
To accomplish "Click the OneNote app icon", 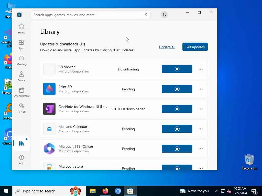I will pyautogui.click(x=49, y=109).
